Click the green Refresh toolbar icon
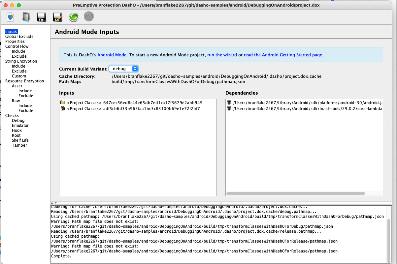397x264 pixels. tap(73, 17)
